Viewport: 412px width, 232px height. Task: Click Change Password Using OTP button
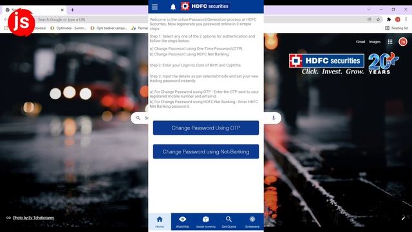pos(206,128)
